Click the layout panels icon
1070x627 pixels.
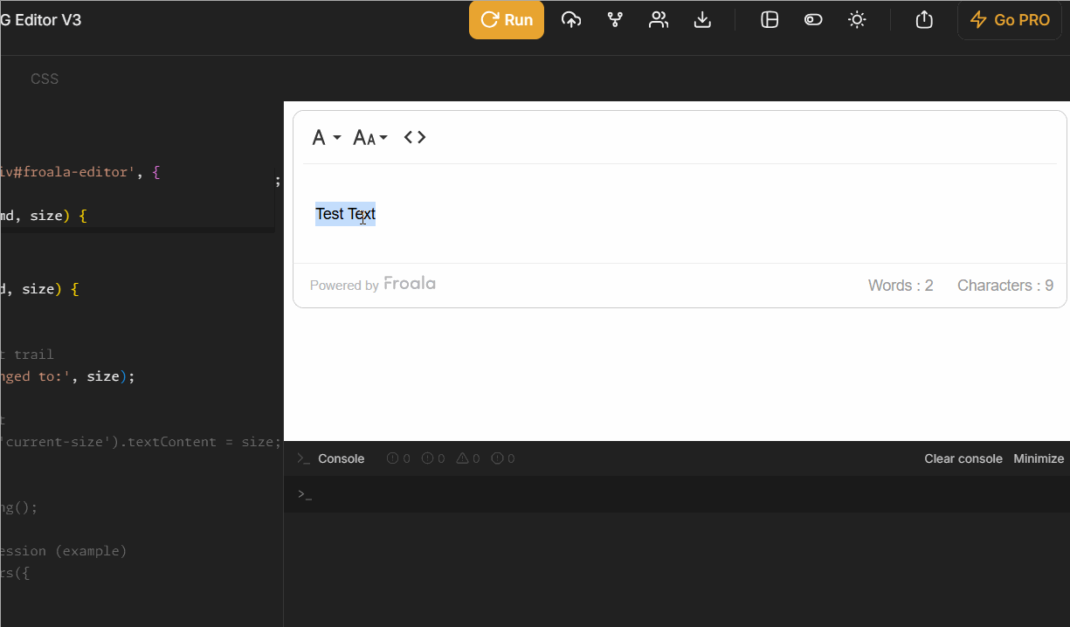770,19
